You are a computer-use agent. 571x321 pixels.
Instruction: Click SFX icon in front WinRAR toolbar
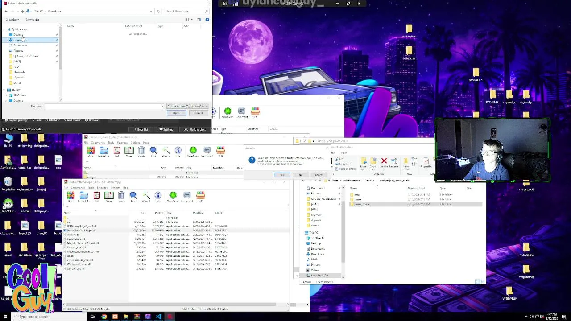[x=200, y=197]
